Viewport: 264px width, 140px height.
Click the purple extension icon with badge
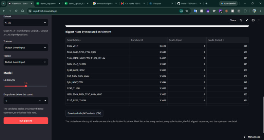[x=220, y=11]
